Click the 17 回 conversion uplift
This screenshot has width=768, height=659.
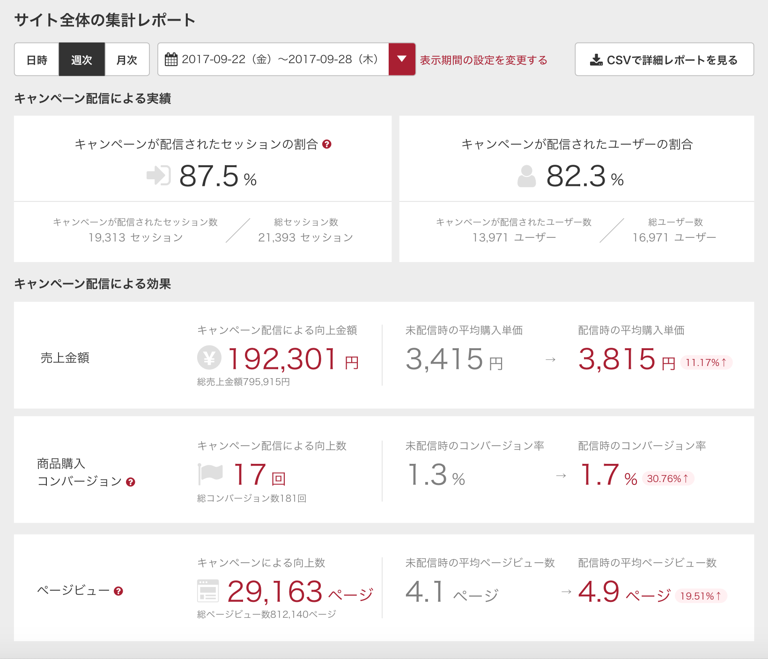(259, 475)
